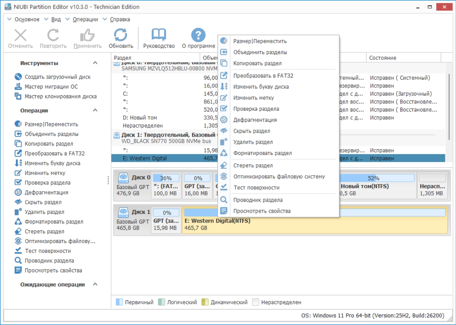Select Дефрагментация in the context menu
This screenshot has height=325, width=456.
pyautogui.click(x=279, y=120)
